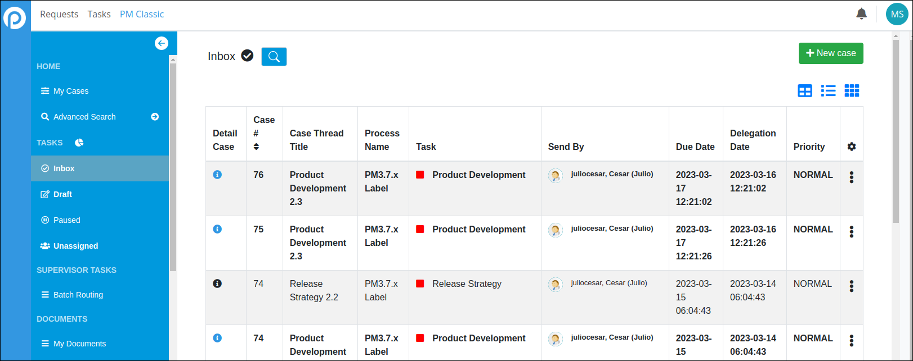Open MS user avatar menu
Image resolution: width=913 pixels, height=361 pixels.
[897, 15]
